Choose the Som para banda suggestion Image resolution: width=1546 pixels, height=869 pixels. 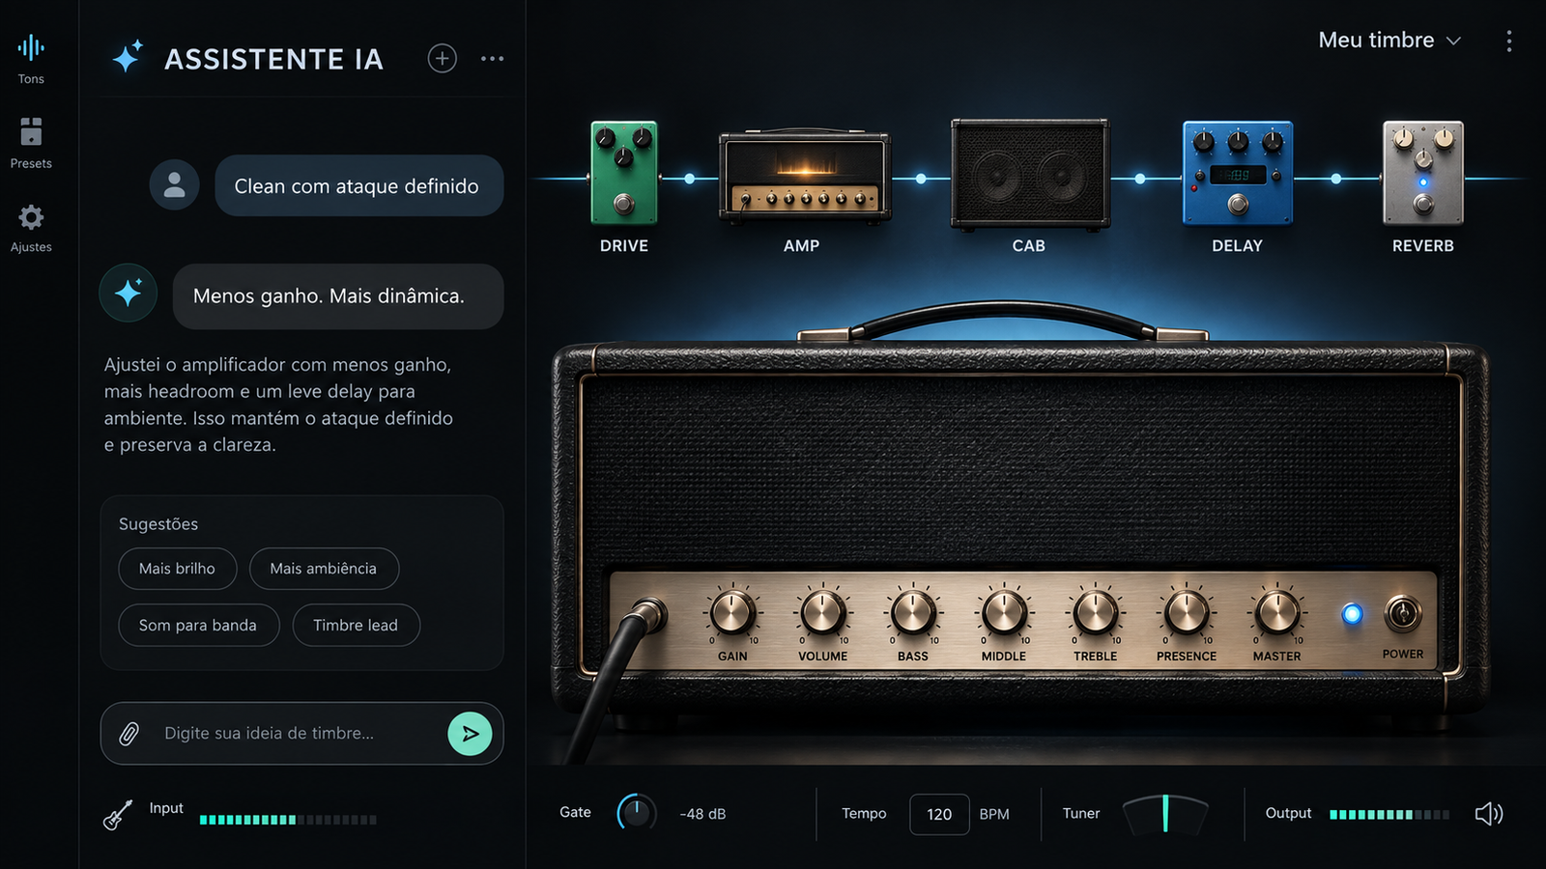[x=198, y=626]
